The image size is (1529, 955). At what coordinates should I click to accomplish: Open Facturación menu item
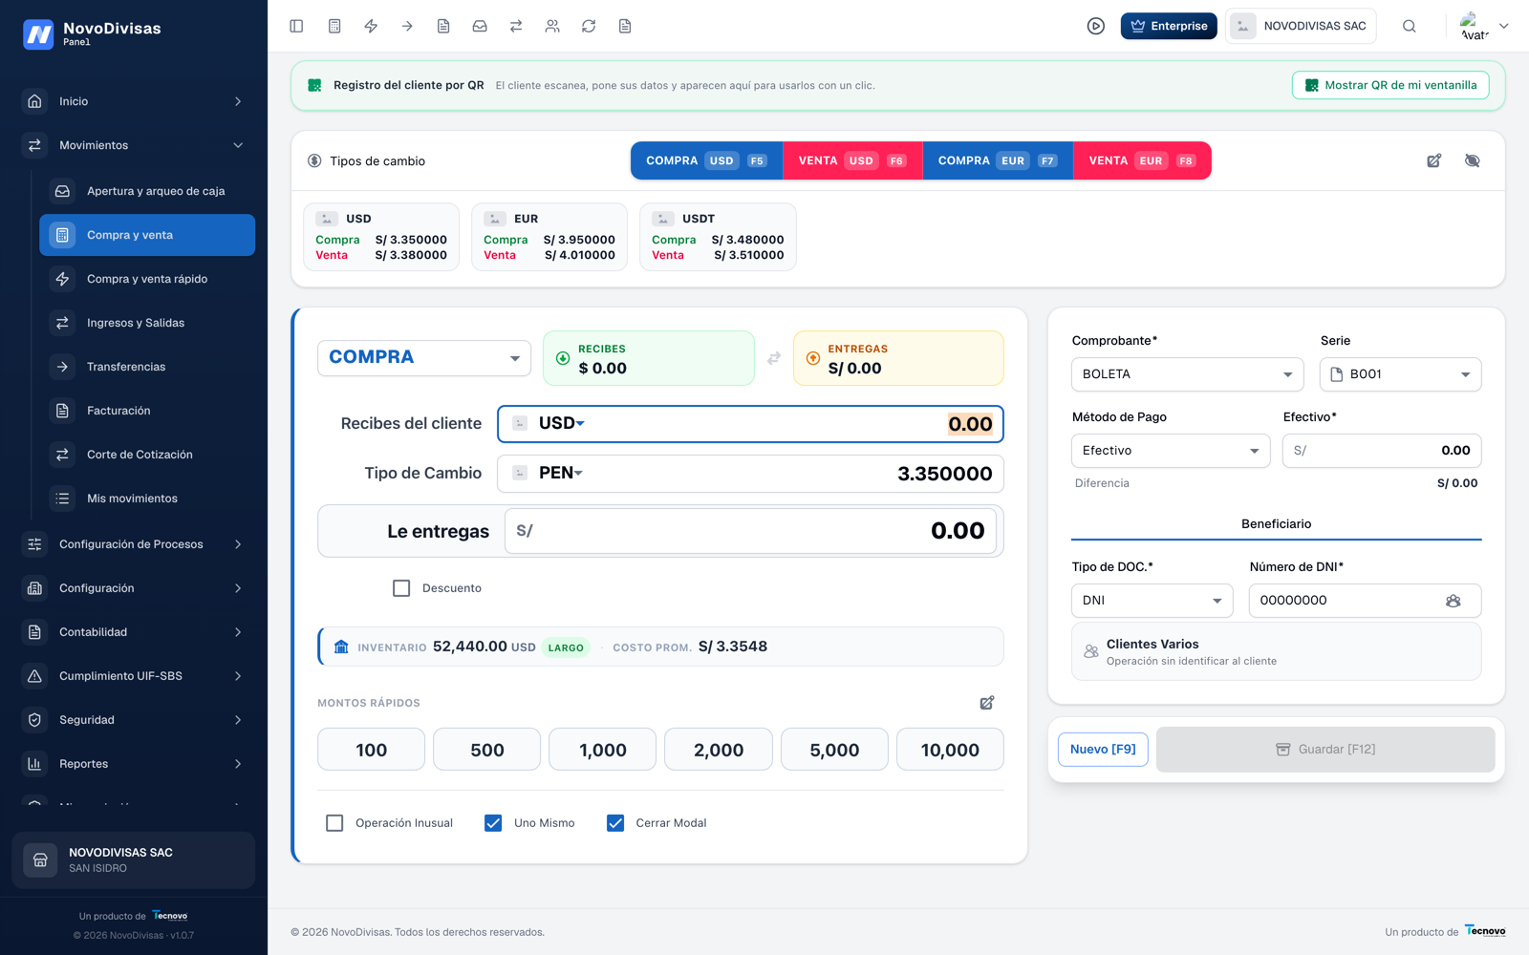point(147,411)
